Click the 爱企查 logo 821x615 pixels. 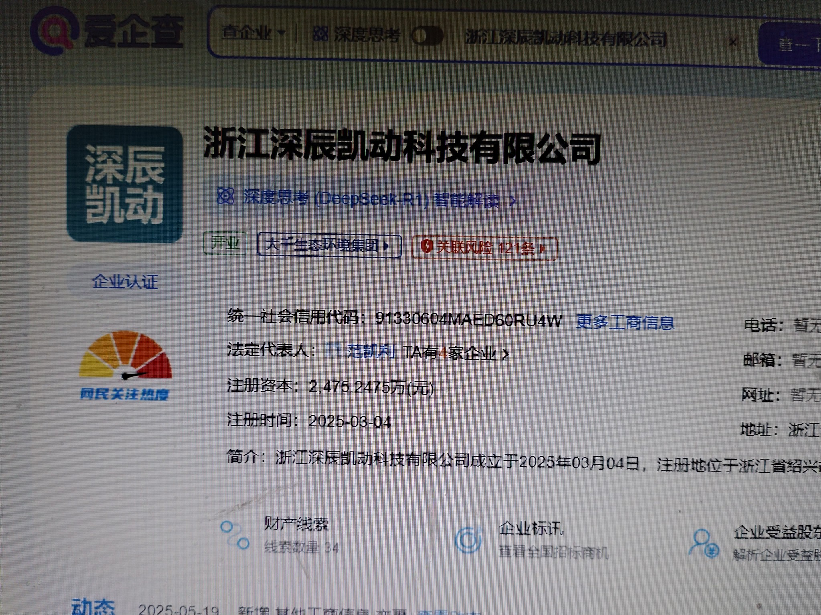coord(107,31)
